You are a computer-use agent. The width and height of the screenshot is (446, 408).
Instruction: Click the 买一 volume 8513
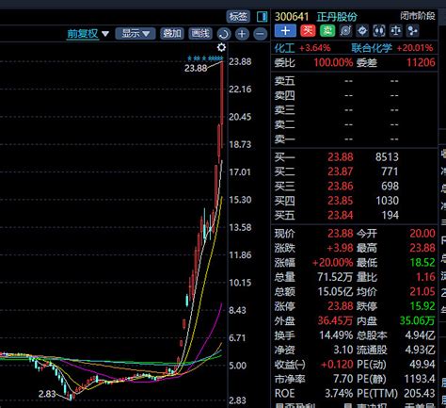[x=387, y=156]
